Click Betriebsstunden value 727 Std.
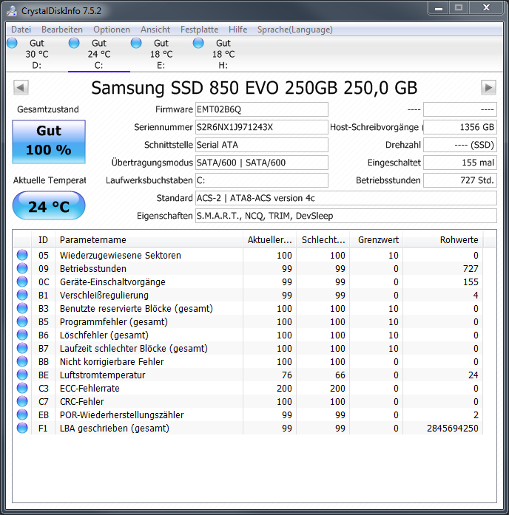Image resolution: width=509 pixels, height=515 pixels. tap(460, 180)
